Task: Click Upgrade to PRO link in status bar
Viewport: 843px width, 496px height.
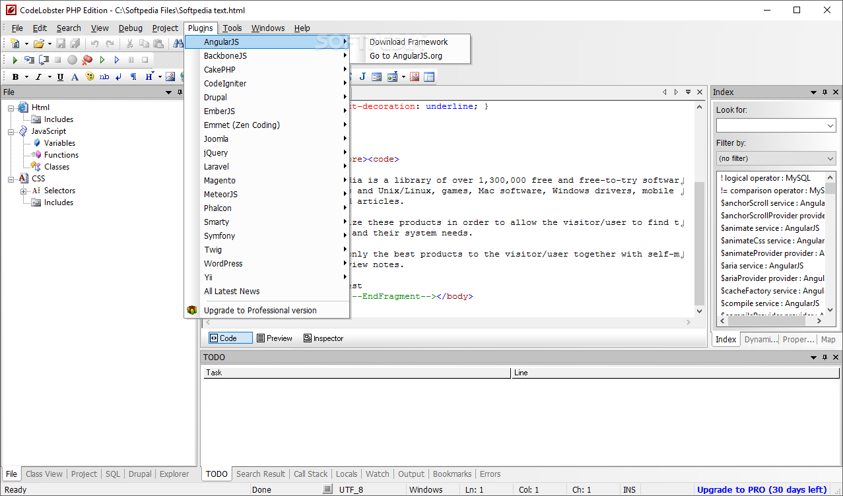Action: (762, 490)
